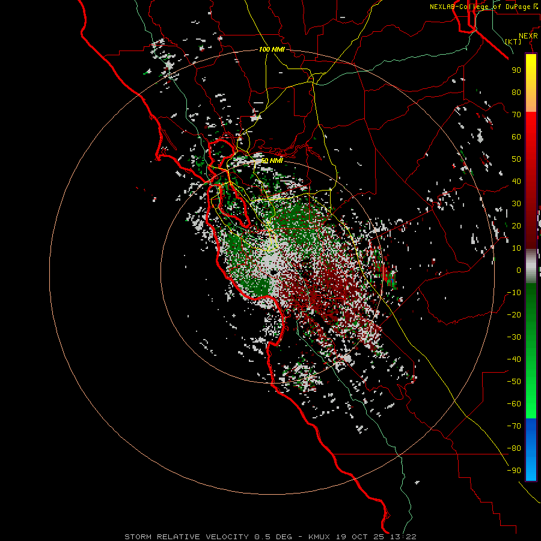Click the -90 value on the velocity scale
Screen dimensions: 541x541
pyautogui.click(x=514, y=471)
